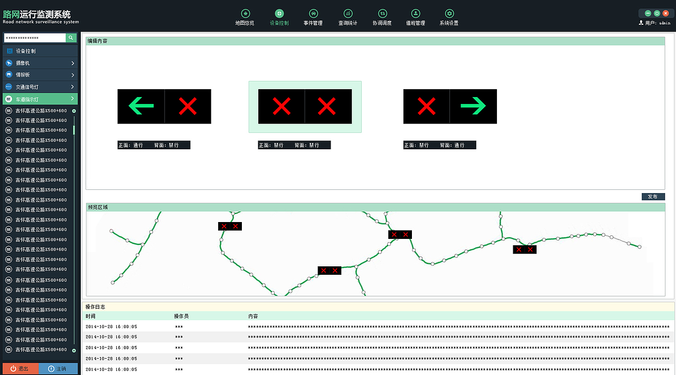676x375 pixels.
Task: Click the green search magnifier button
Action: tap(72, 38)
